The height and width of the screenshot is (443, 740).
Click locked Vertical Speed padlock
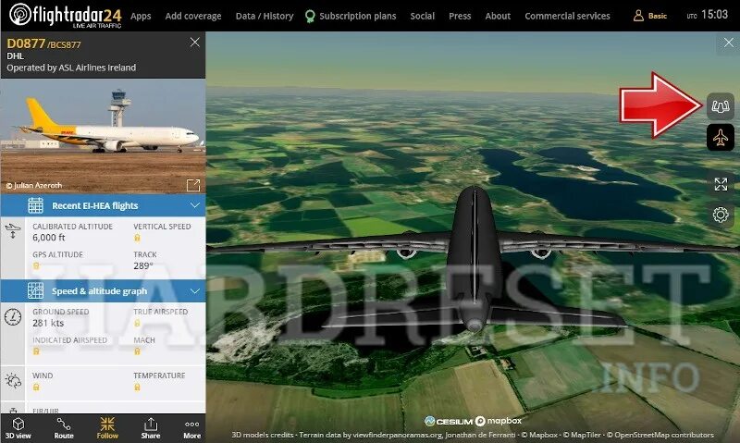coord(137,238)
